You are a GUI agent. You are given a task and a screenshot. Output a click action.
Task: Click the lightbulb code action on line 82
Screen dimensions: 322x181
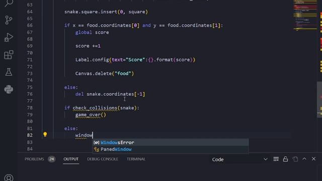pos(45,135)
